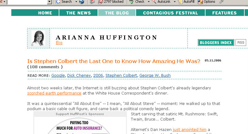Click the BLOGGERS INDEX button

(216, 43)
